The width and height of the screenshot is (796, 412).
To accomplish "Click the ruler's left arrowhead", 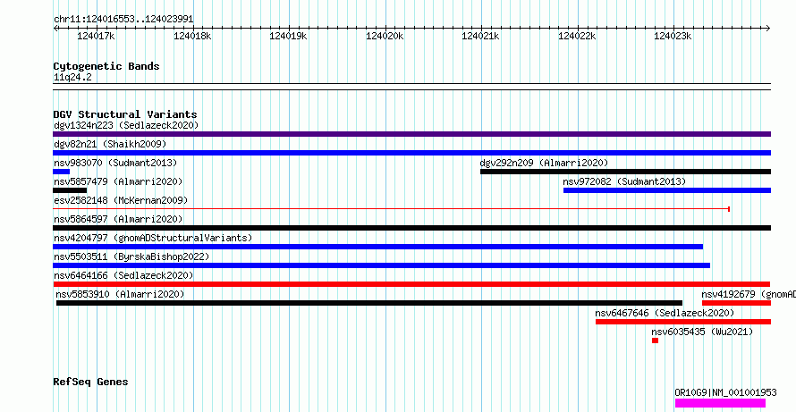I will [x=55, y=29].
